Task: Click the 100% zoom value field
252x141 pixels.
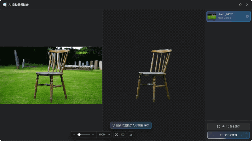Action: tap(102, 135)
